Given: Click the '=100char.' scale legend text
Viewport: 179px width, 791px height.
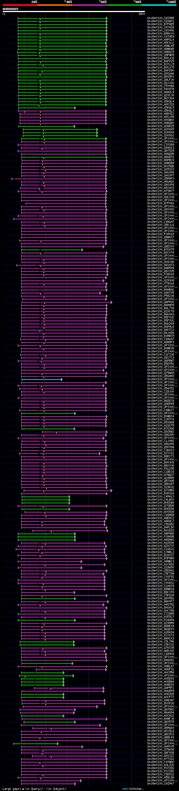Looking at the screenshot, I should tap(136, 789).
